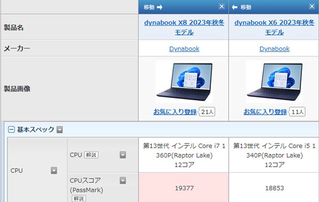Open the dropdown arrow in the CPU sub-row
Screen dimensions: 319x202
(x=123, y=155)
